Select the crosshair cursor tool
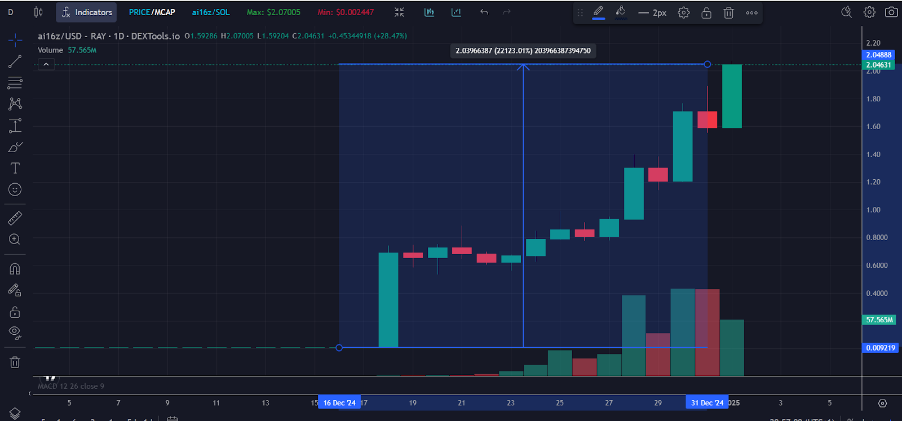The width and height of the screenshot is (902, 421). pyautogui.click(x=15, y=39)
